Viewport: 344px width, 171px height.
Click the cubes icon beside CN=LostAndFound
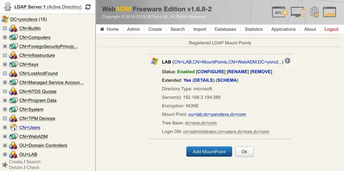[x=13, y=73]
